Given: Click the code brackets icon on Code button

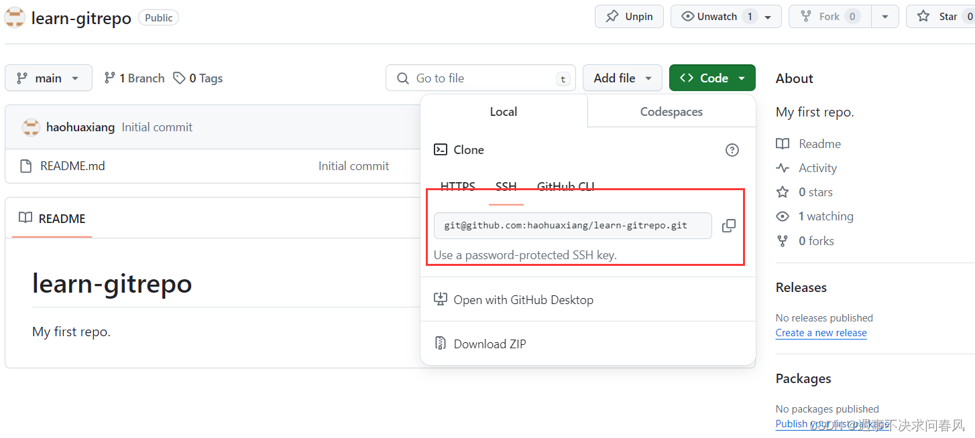Looking at the screenshot, I should coord(687,78).
